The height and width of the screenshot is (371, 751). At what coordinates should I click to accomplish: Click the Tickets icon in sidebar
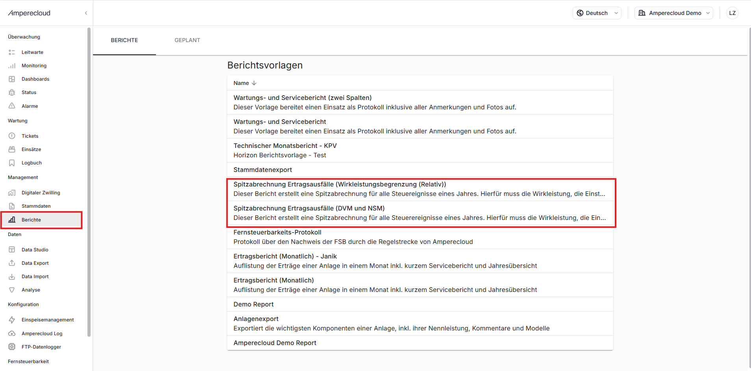12,136
